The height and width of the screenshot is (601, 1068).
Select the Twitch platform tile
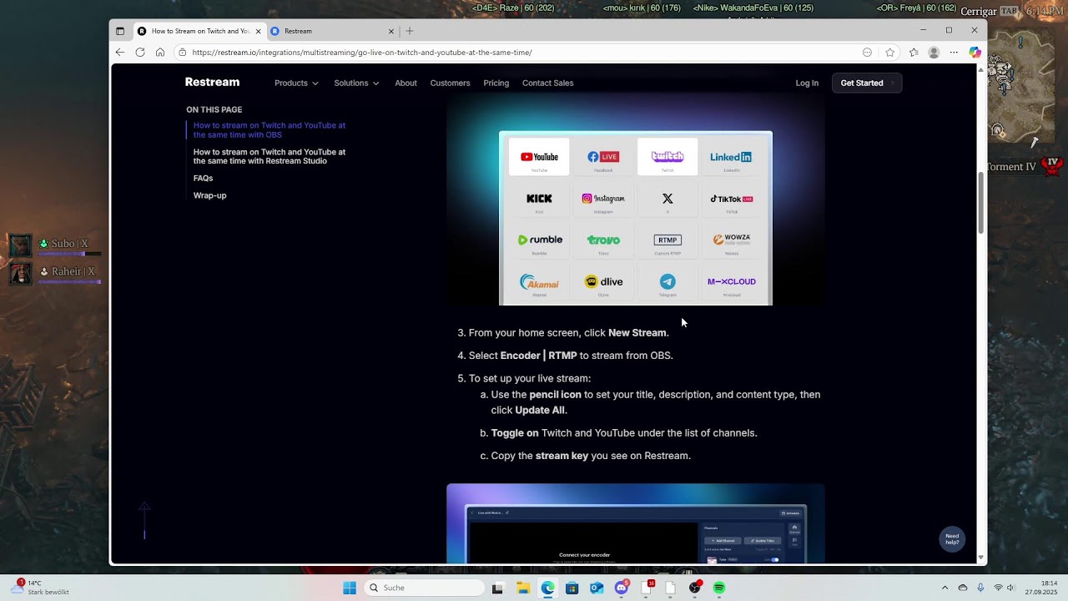(667, 157)
